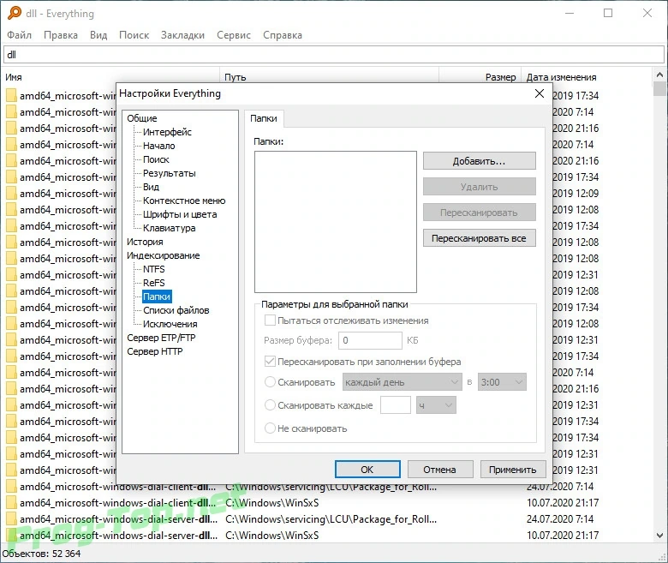The height and width of the screenshot is (563, 668).
Task: Open the ч units dropdown
Action: tap(436, 404)
